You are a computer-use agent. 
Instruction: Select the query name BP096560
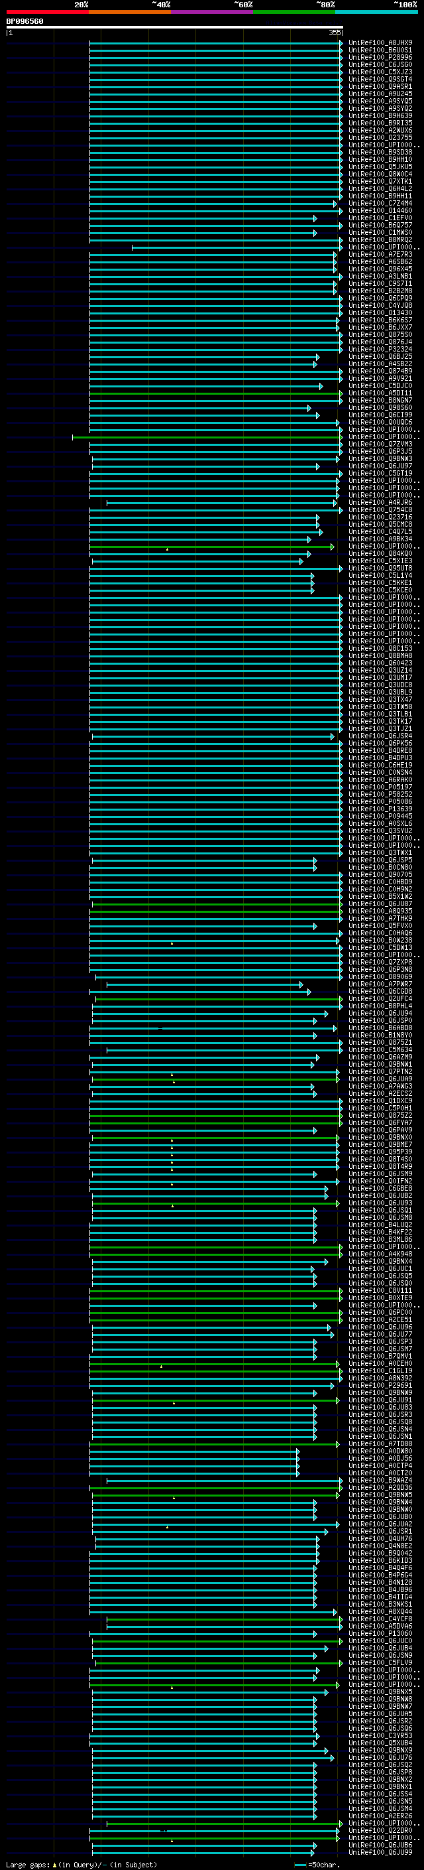coord(25,22)
